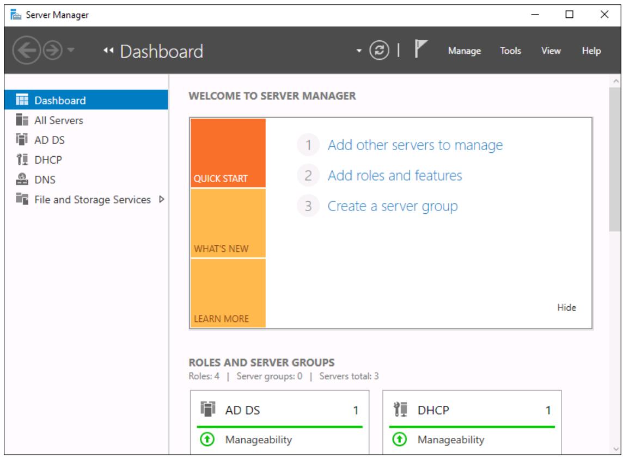Click the refresh dashboard icon

click(x=379, y=51)
